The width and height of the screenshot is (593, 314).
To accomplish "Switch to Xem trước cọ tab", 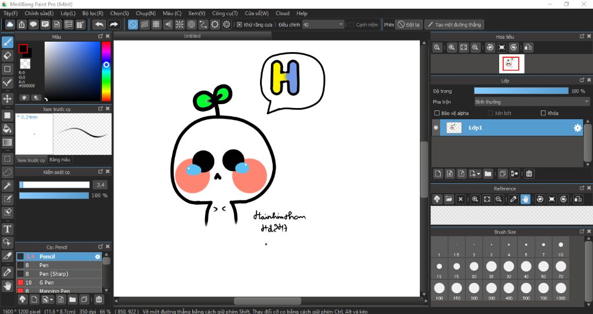I will (31, 160).
